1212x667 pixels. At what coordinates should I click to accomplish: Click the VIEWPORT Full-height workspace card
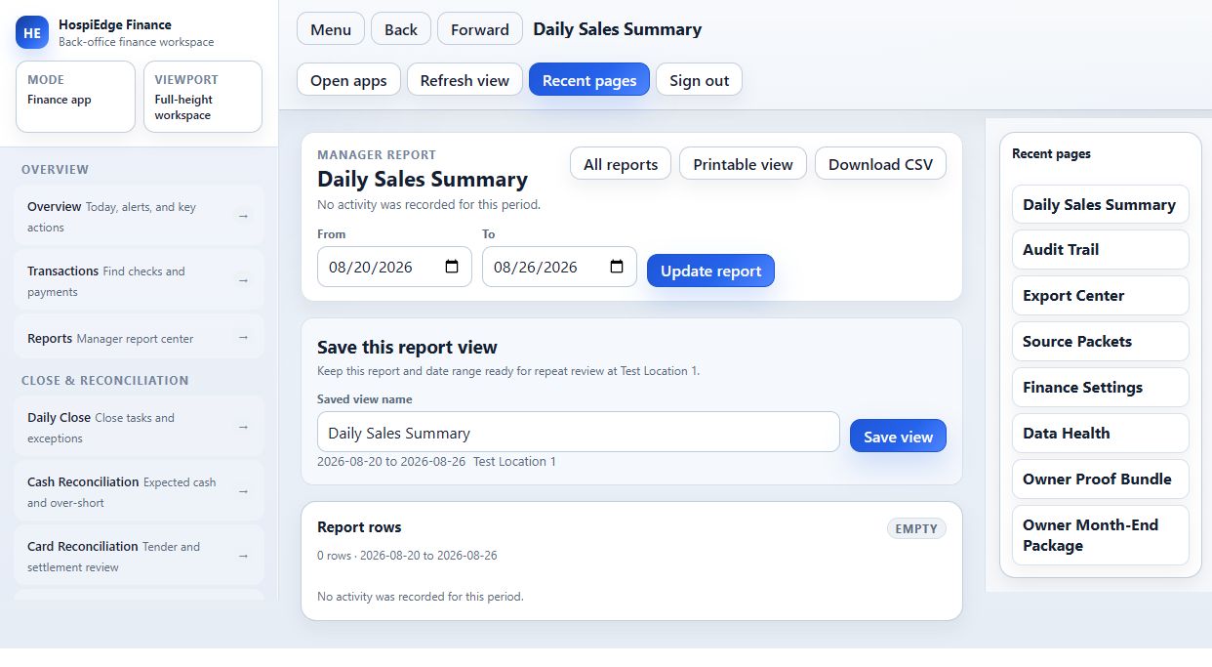[202, 97]
